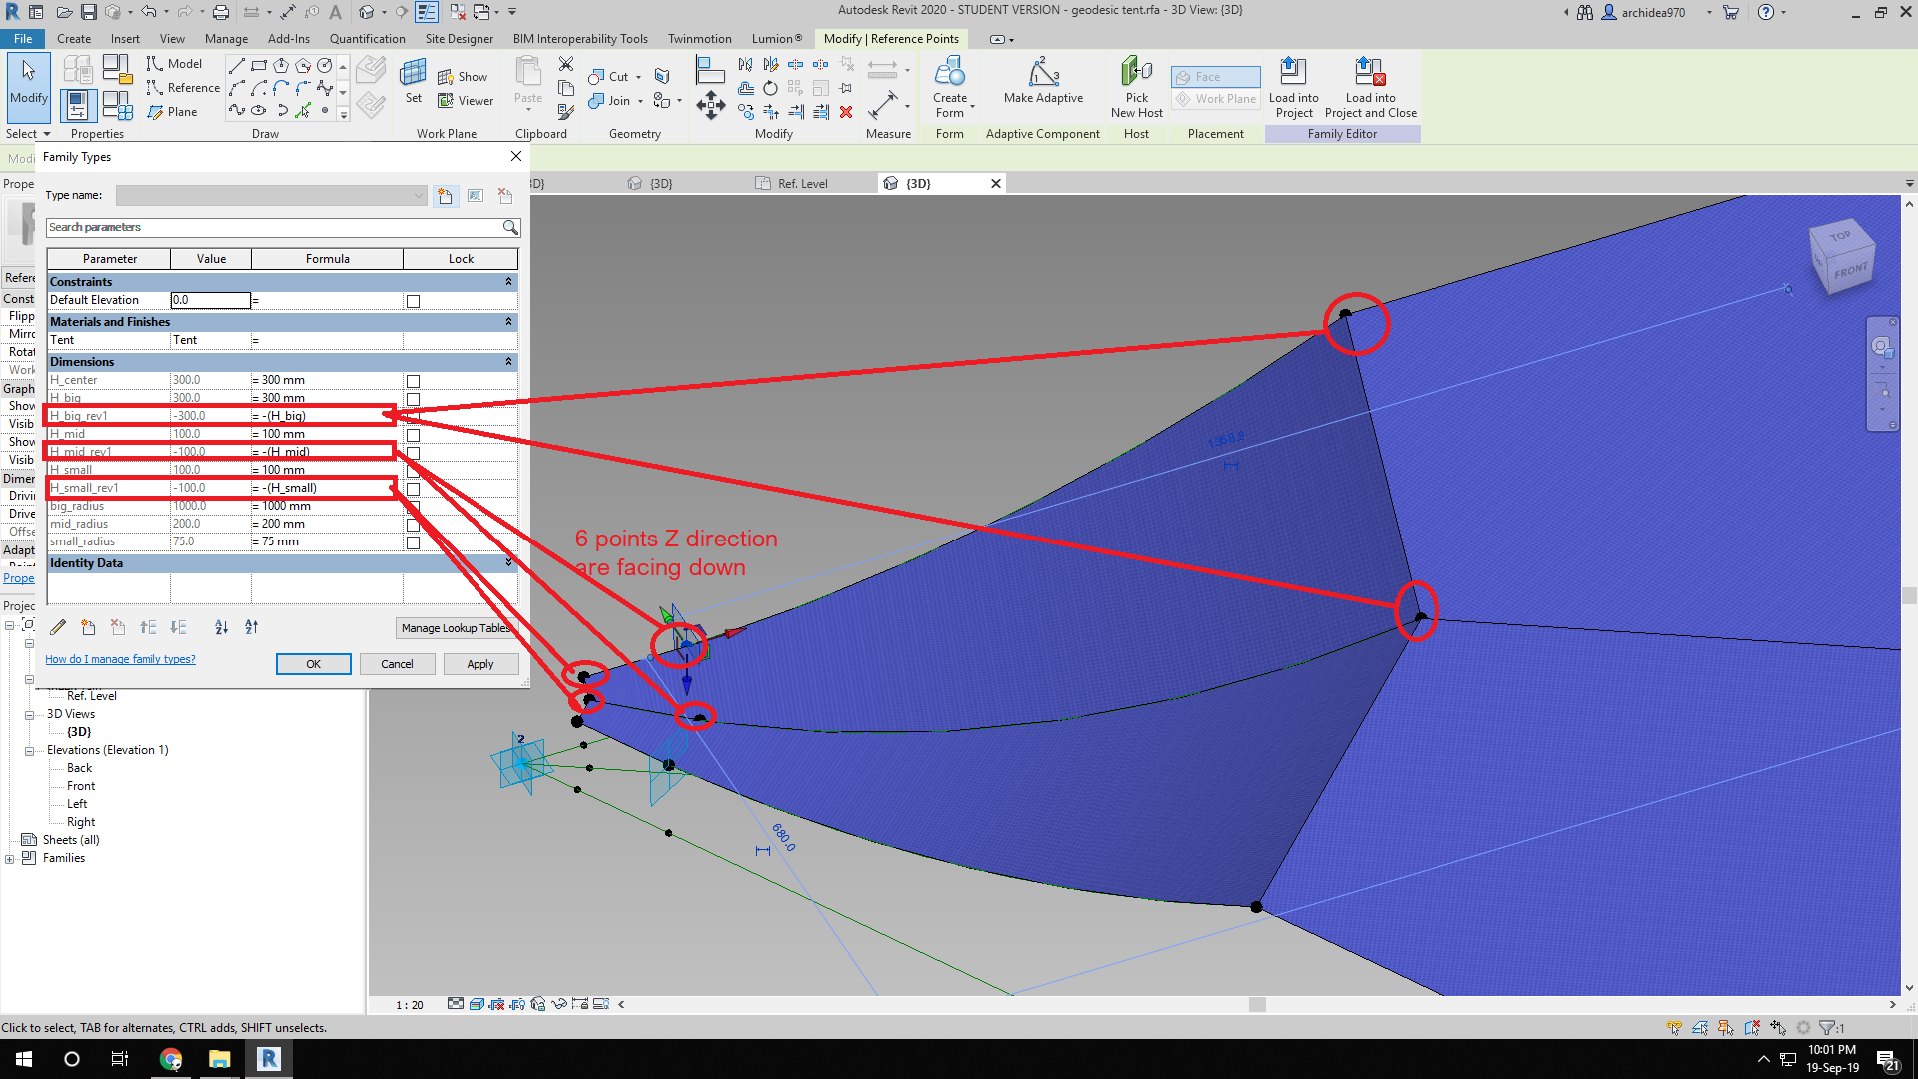This screenshot has height=1079, width=1918.
Task: Toggle the lock checkbox for H_big parameter
Action: (413, 398)
